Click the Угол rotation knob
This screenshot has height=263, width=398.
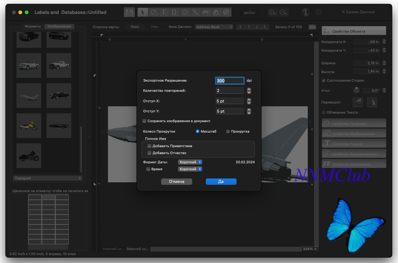pos(357,90)
